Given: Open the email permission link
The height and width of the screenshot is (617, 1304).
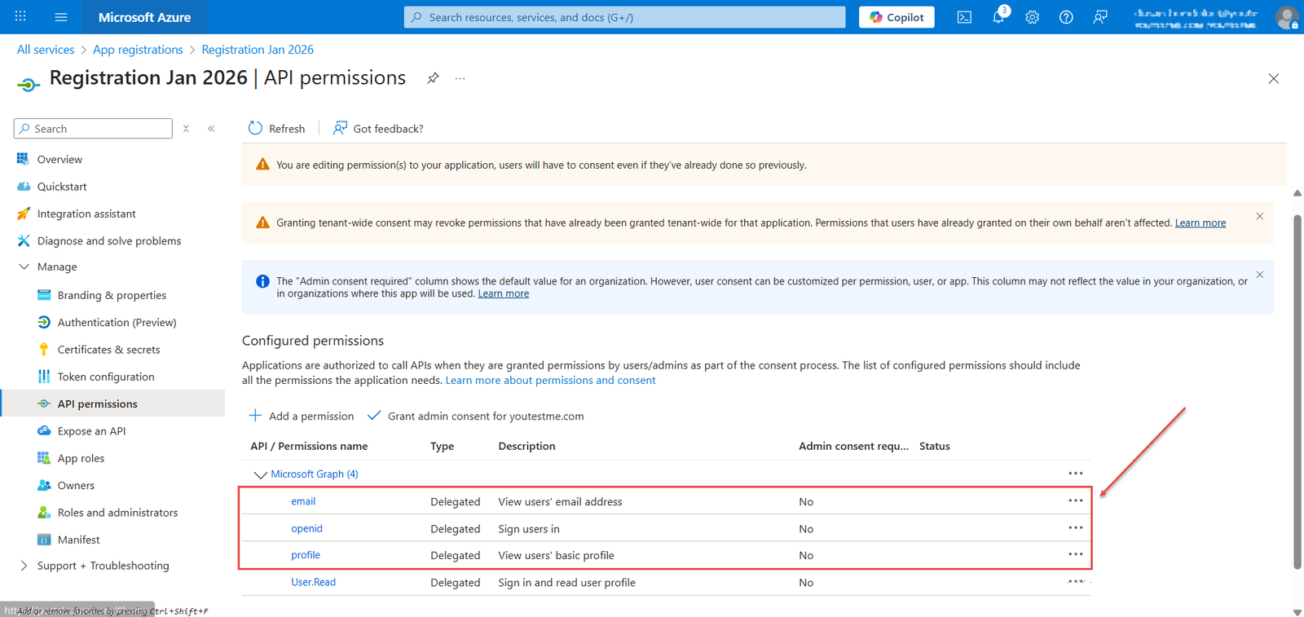Looking at the screenshot, I should 303,501.
